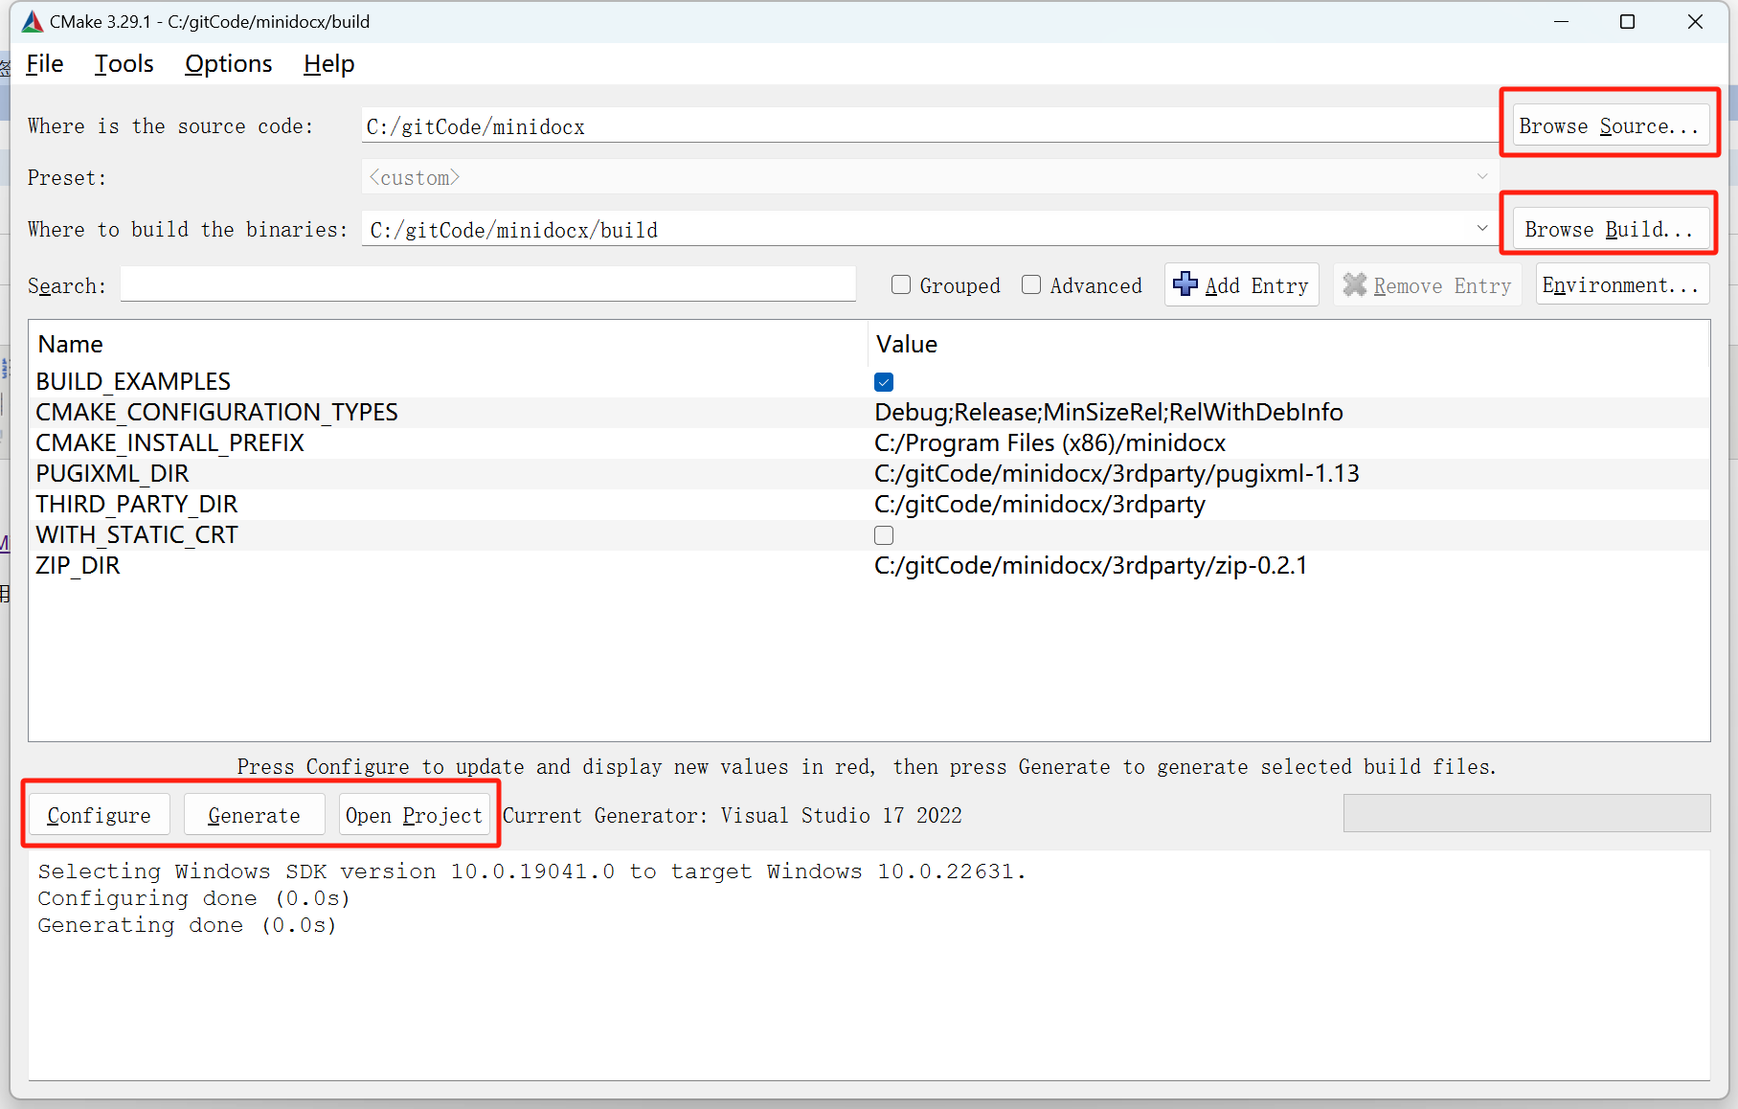The image size is (1738, 1109).
Task: Select the BUILD_EXAMPLES entry name
Action: click(x=133, y=381)
